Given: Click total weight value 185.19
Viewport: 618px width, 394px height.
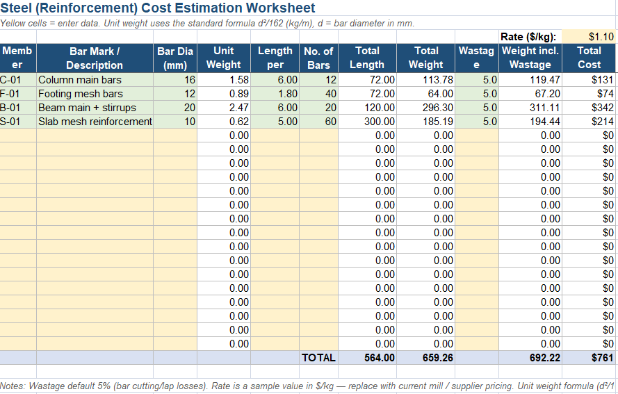Looking at the screenshot, I should [x=425, y=122].
